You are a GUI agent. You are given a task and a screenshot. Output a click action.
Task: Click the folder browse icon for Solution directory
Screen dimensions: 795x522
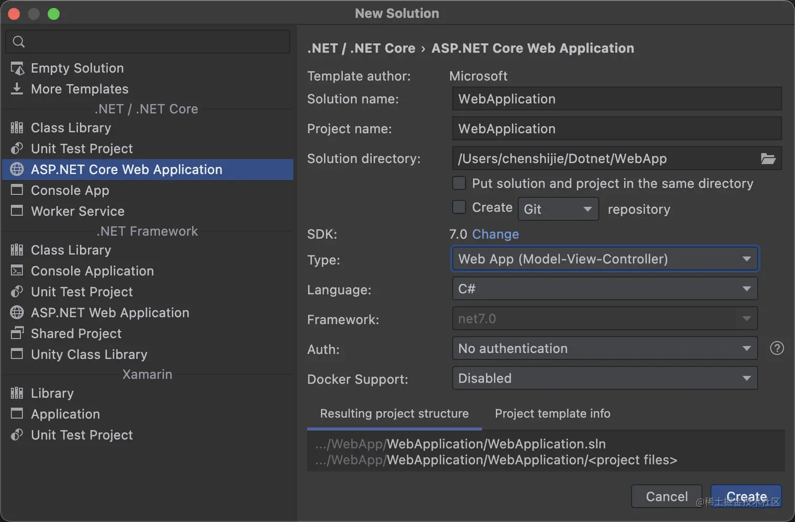(768, 159)
